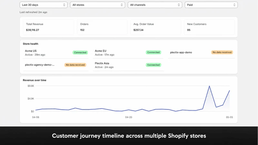
Task: Select the Plectix Asia store row
Action: 128,65
